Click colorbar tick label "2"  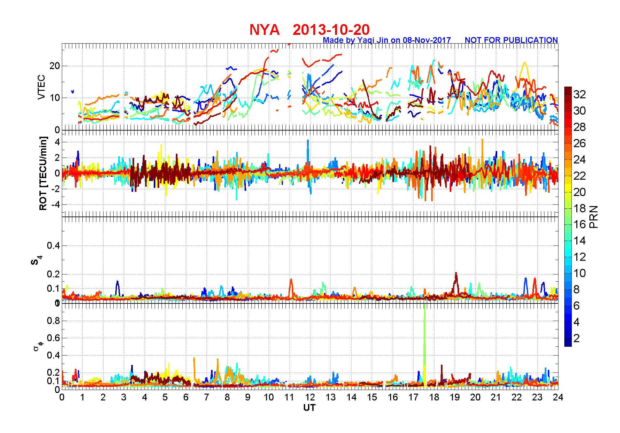tap(577, 338)
